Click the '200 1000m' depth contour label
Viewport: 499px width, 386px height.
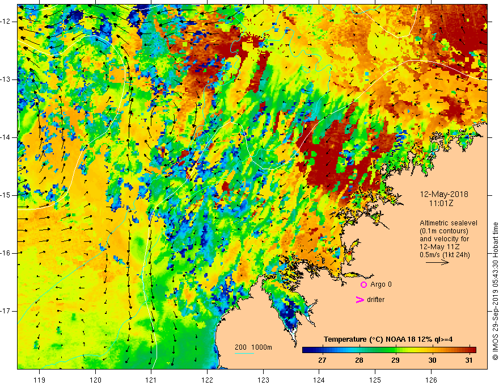(253, 347)
